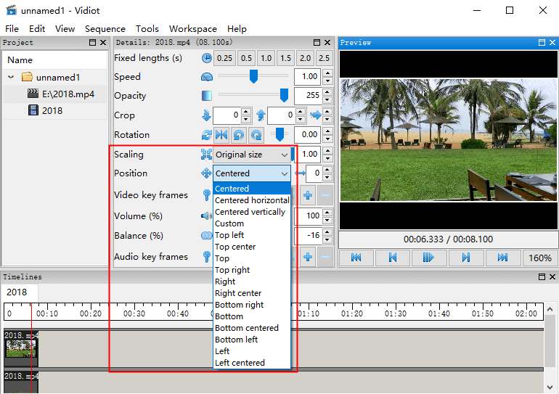The image size is (559, 394).
Task: Choose Left centered position option
Action: [x=252, y=363]
